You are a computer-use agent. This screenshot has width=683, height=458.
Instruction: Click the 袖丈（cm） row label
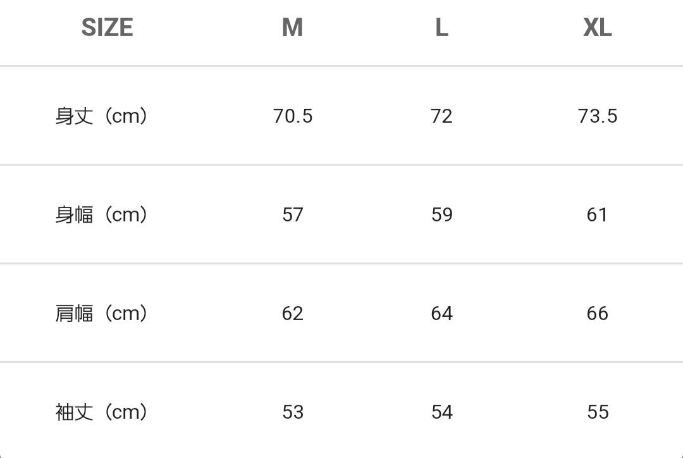click(102, 412)
